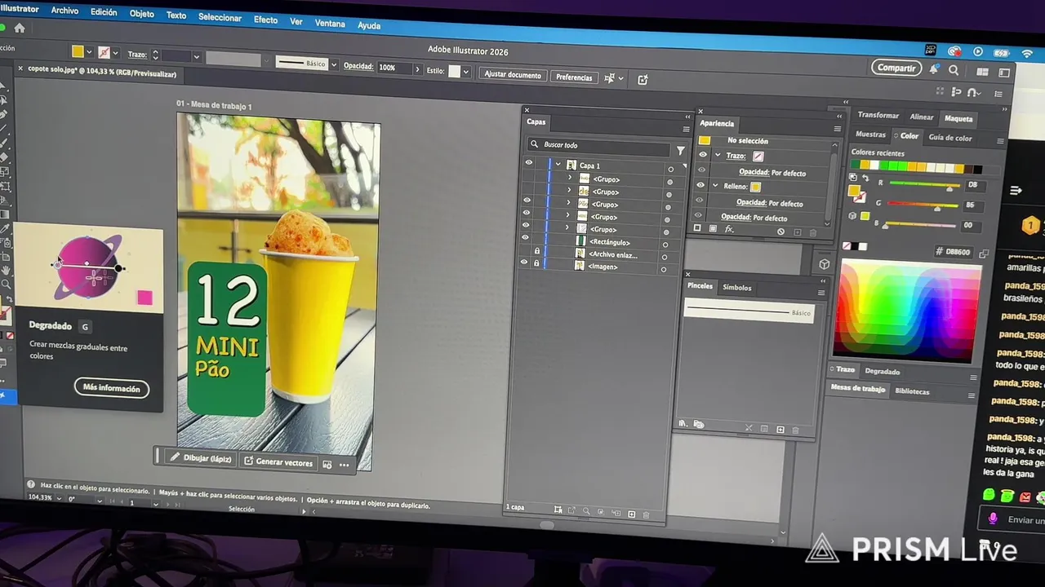Viewport: 1045px width, 587px height.
Task: Switch to the Muestras tab
Action: click(870, 135)
